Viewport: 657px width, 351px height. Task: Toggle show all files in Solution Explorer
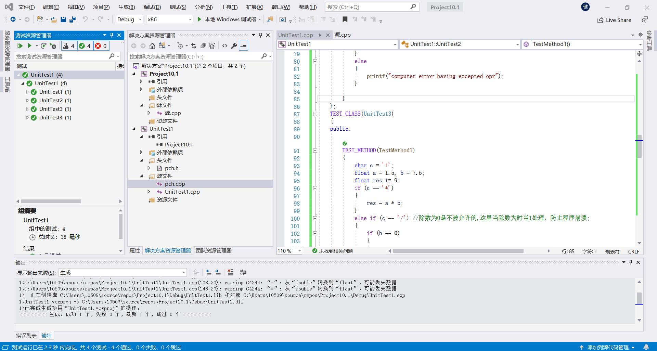(212, 46)
